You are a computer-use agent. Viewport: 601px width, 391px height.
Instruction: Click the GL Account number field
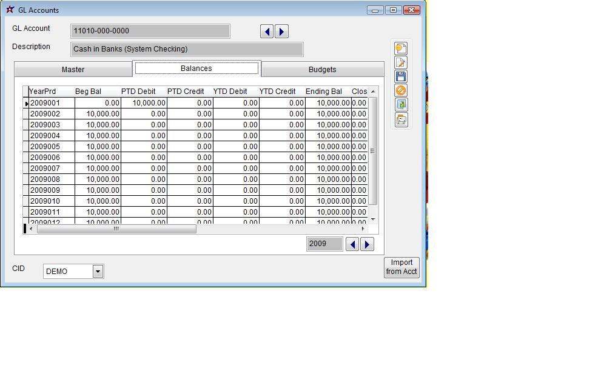coord(150,31)
